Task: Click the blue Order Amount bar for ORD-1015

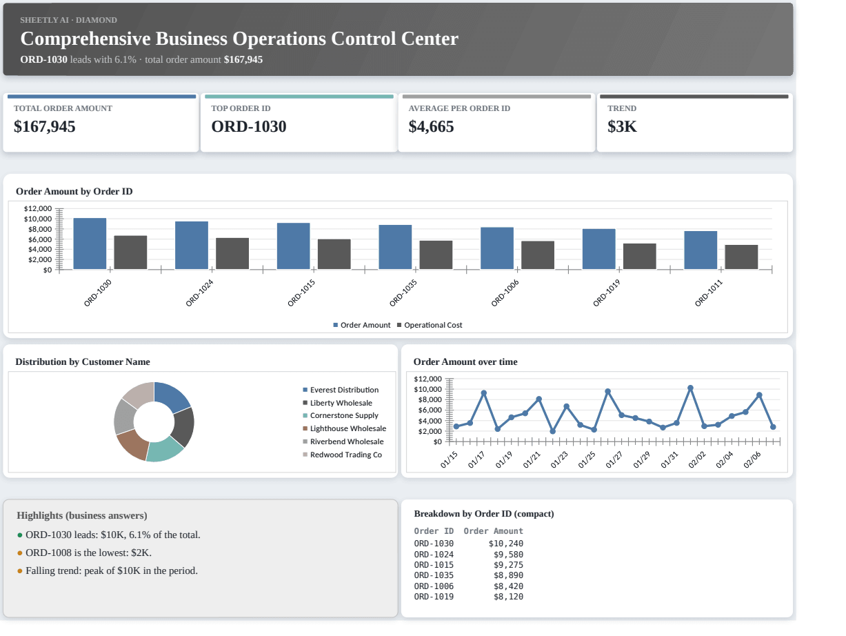Action: click(293, 246)
